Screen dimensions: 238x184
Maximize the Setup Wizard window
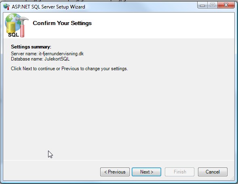(213, 5)
